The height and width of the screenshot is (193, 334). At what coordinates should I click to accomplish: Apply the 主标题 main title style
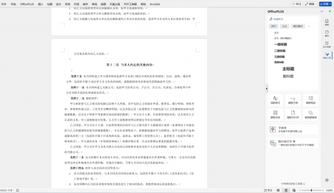point(288,69)
